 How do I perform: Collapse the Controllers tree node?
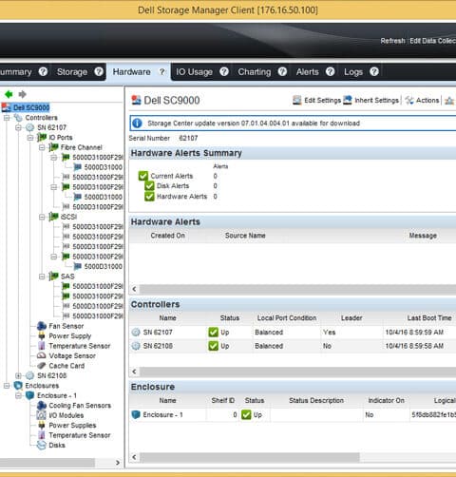7,118
